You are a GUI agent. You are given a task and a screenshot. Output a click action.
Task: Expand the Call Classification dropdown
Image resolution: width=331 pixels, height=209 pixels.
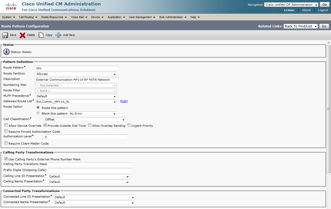[85, 120]
